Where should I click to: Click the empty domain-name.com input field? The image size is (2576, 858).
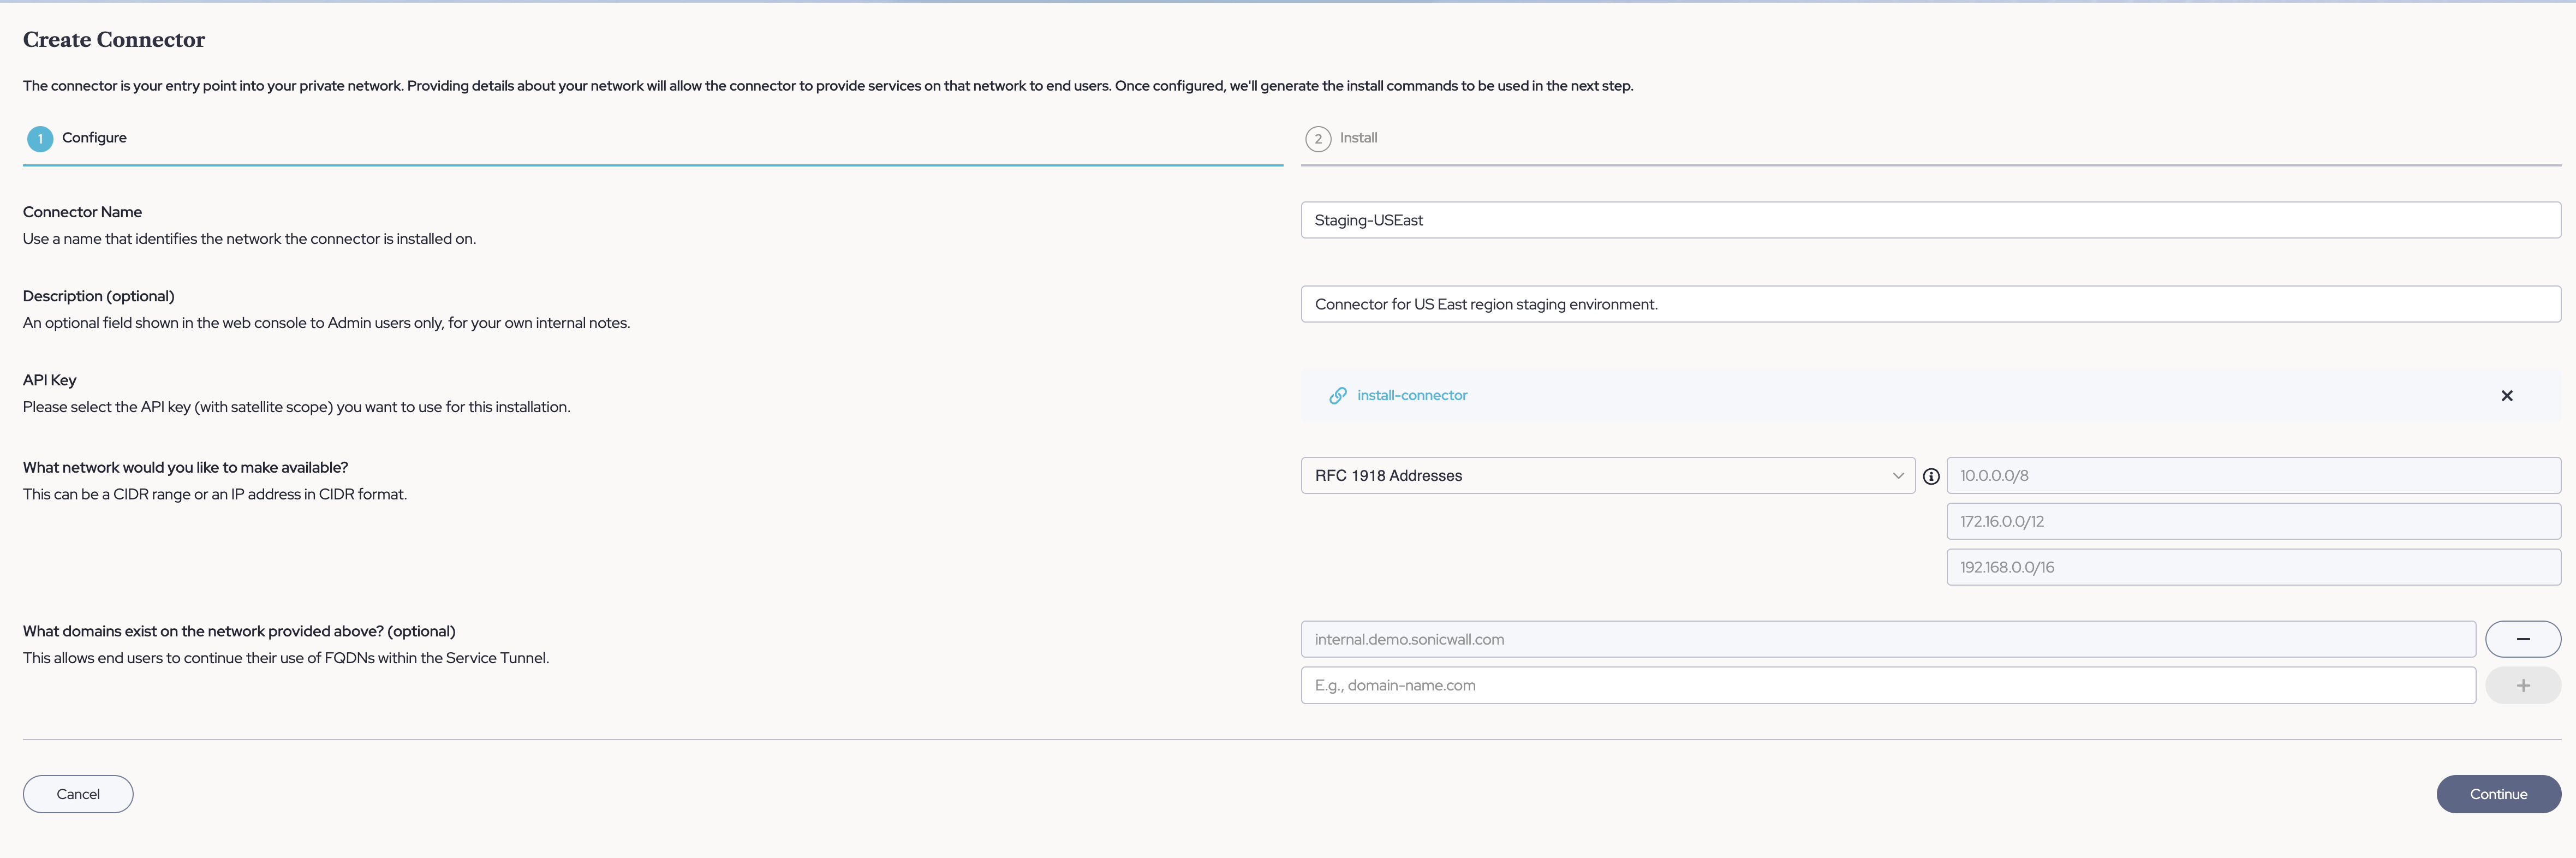[x=1887, y=685]
